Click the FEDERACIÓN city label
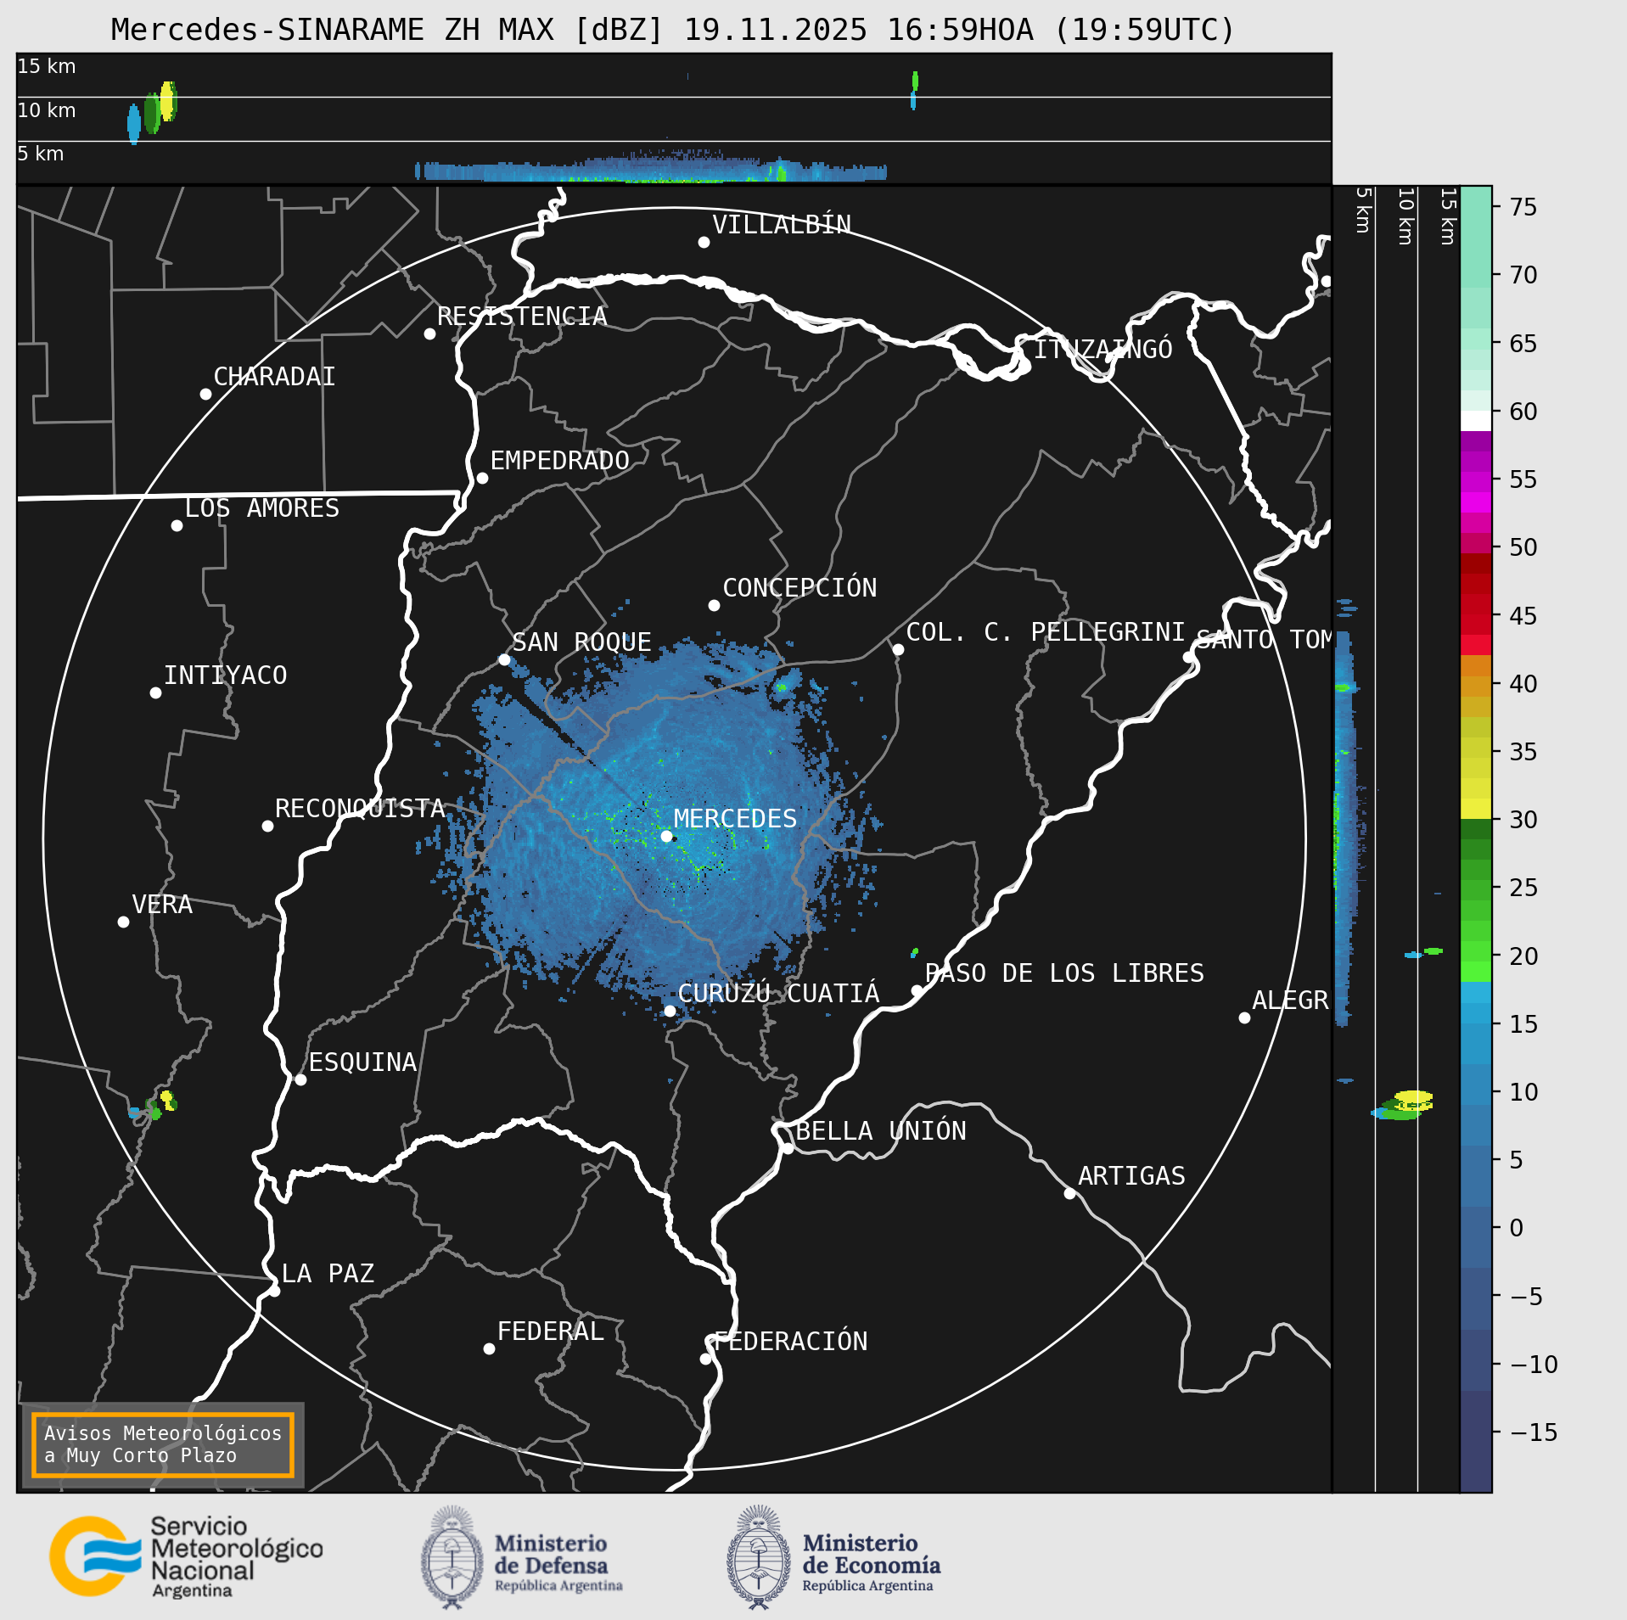 click(x=790, y=1341)
